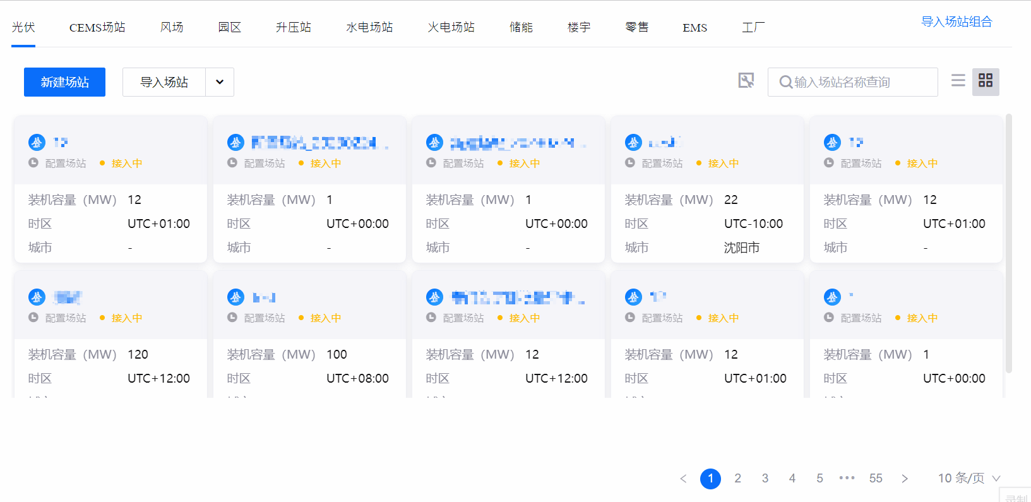Jump to page 55
Image resolution: width=1031 pixels, height=502 pixels.
(x=876, y=479)
